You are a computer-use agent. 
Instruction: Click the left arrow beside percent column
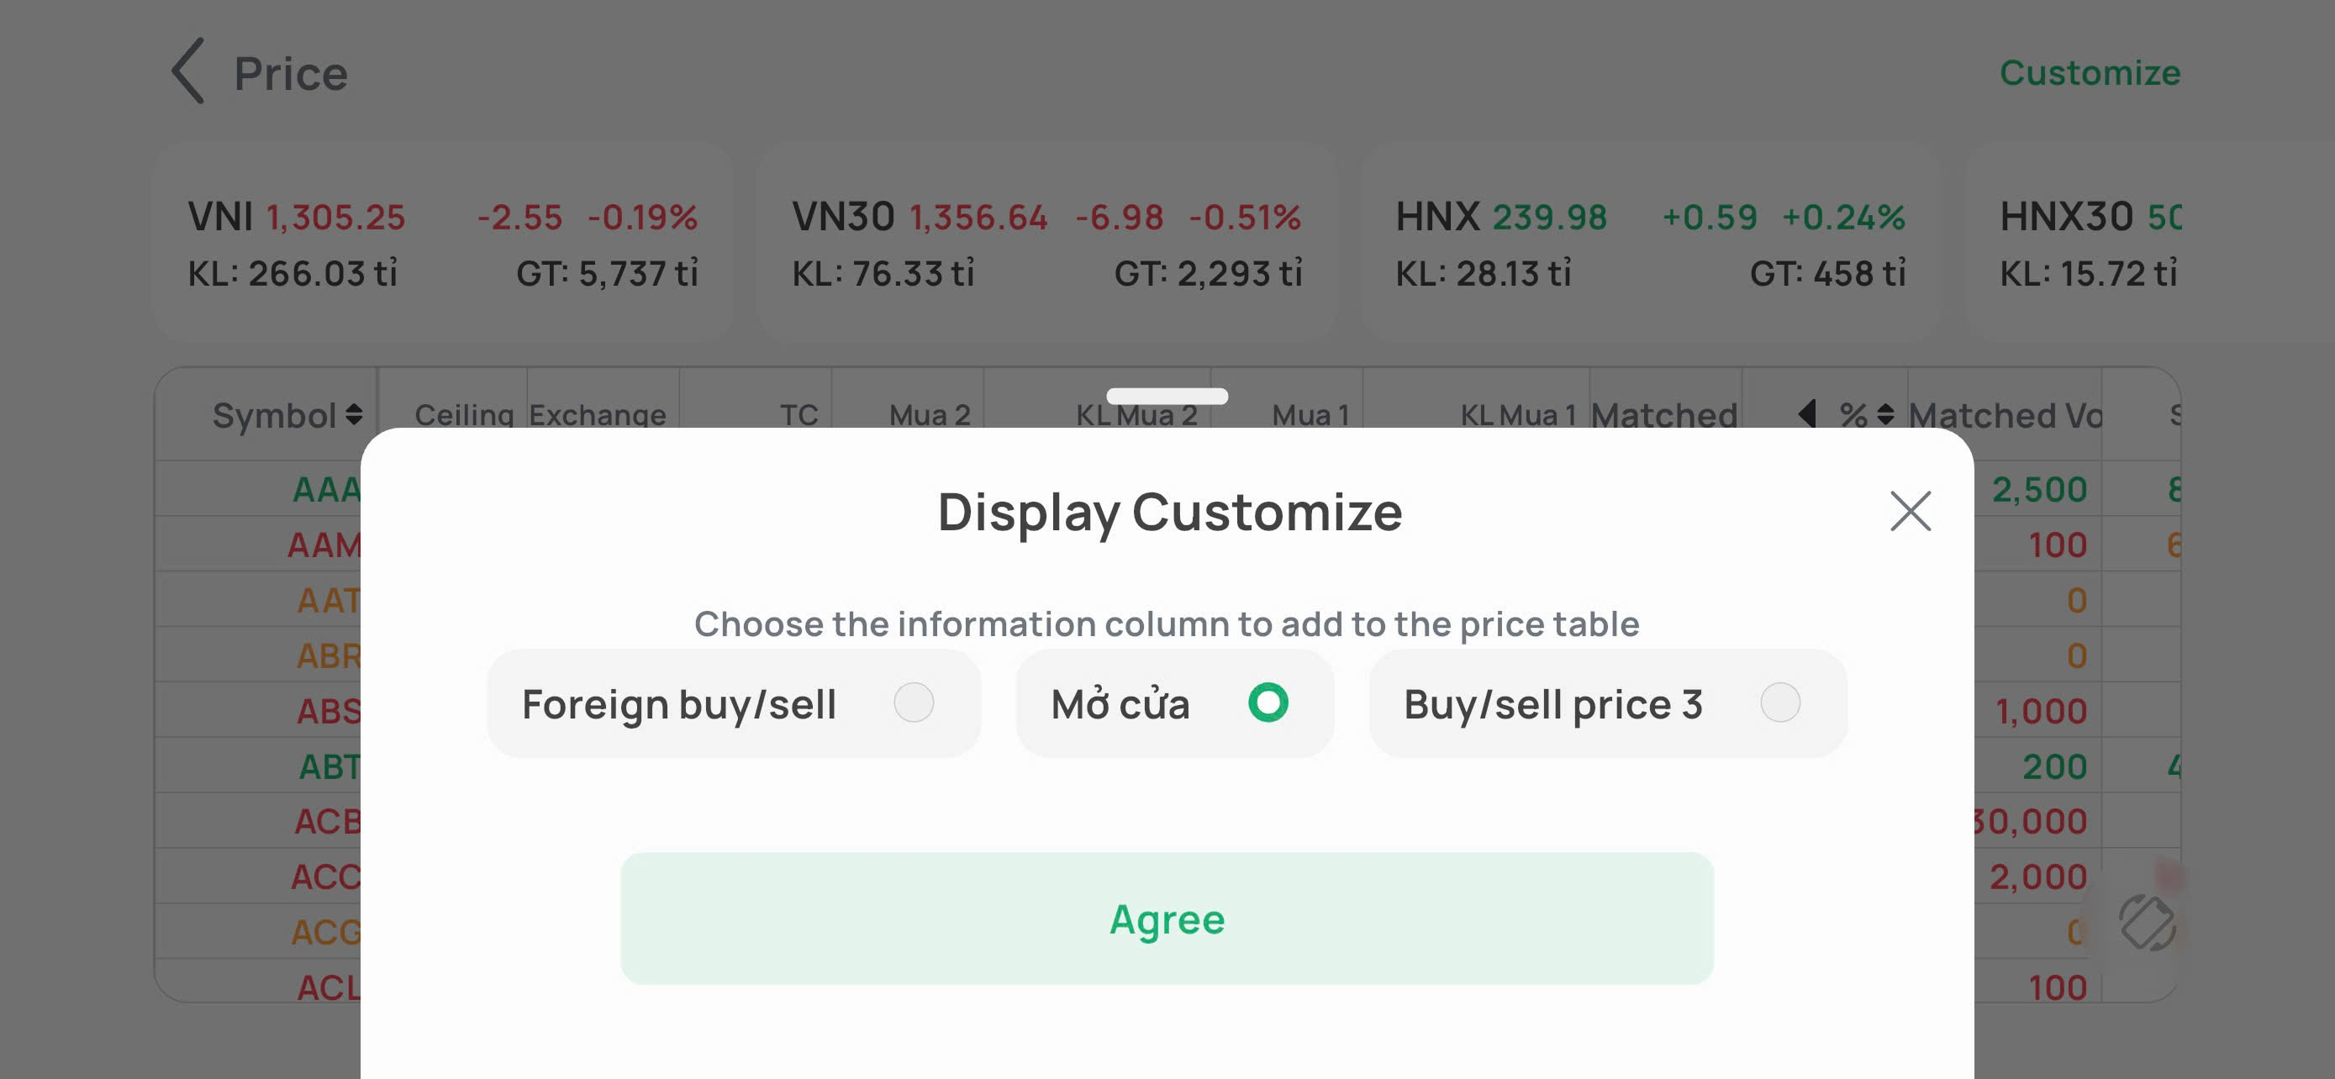click(1806, 414)
